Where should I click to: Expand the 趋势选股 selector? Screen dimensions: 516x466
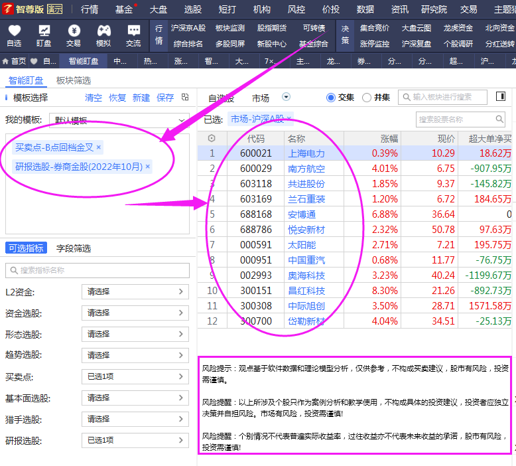(135, 355)
